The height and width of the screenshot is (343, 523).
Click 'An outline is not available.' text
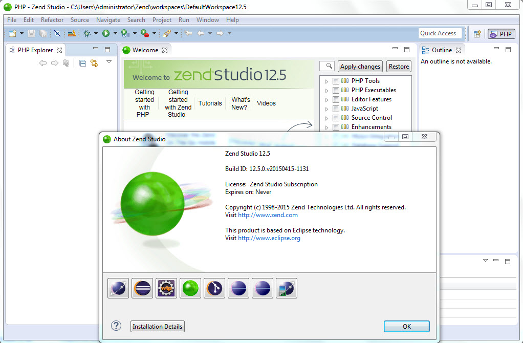pyautogui.click(x=456, y=61)
